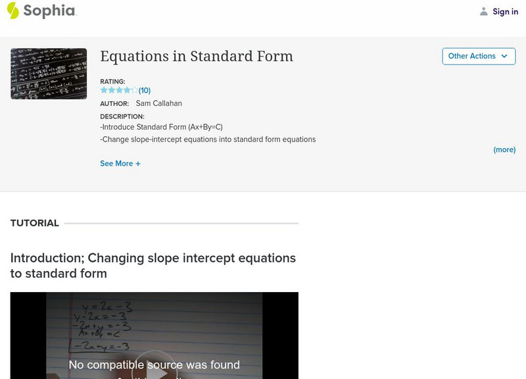The height and width of the screenshot is (379, 526).
Task: Click the plus icon beside See More
Action: pyautogui.click(x=138, y=164)
